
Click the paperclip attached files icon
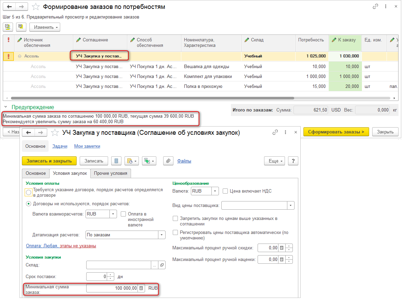[x=168, y=161]
